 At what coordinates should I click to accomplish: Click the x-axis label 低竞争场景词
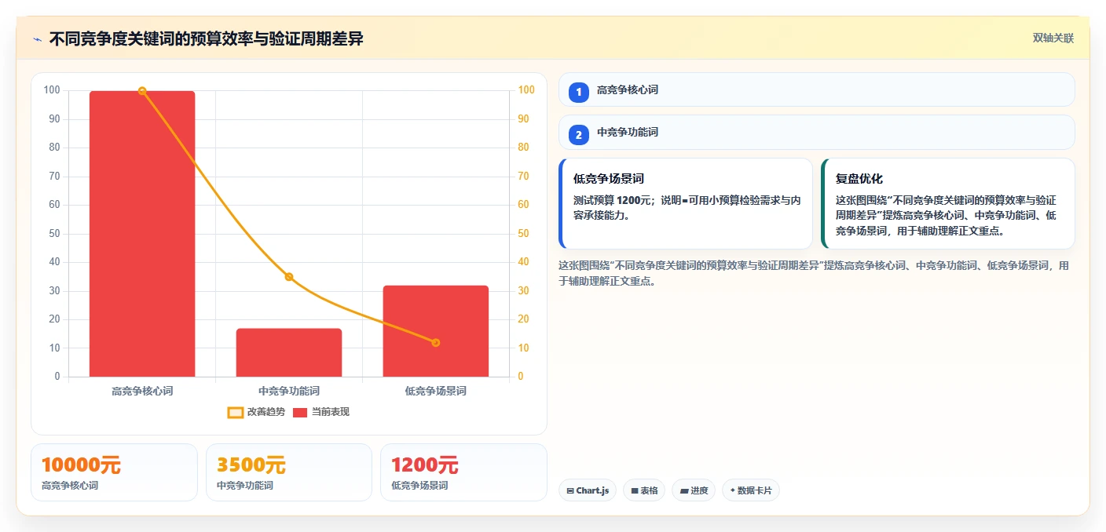[x=436, y=391]
